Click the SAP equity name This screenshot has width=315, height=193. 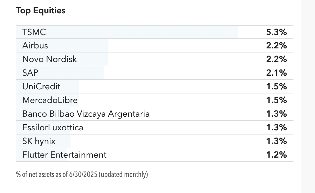[30, 73]
